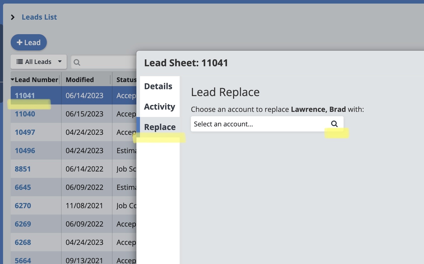Click the Status column header
The height and width of the screenshot is (264, 424).
(x=126, y=80)
